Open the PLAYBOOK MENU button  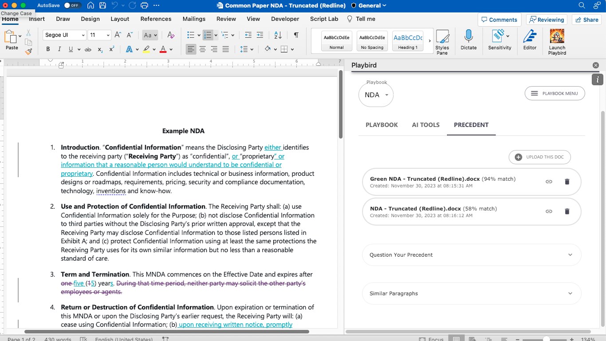pos(555,94)
